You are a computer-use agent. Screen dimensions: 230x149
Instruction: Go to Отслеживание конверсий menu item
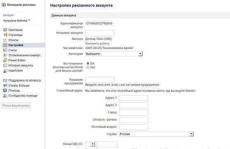[26, 55]
